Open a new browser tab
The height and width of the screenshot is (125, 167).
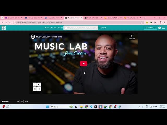[145, 18]
